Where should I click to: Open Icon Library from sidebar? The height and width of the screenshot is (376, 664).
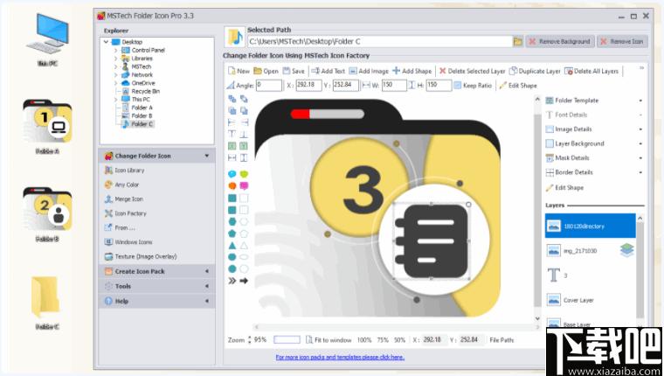pos(130,171)
